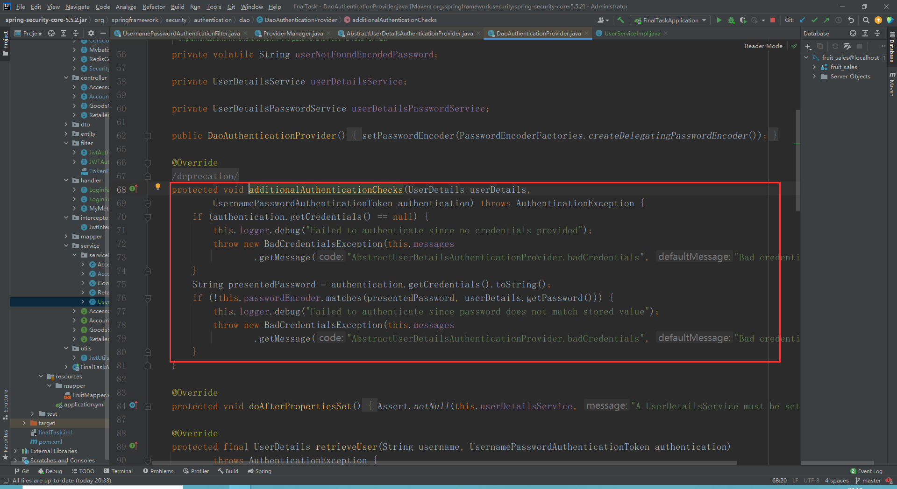Click the 68:20 cursor position indicator
Screen dimensions: 897x489
tap(779, 481)
